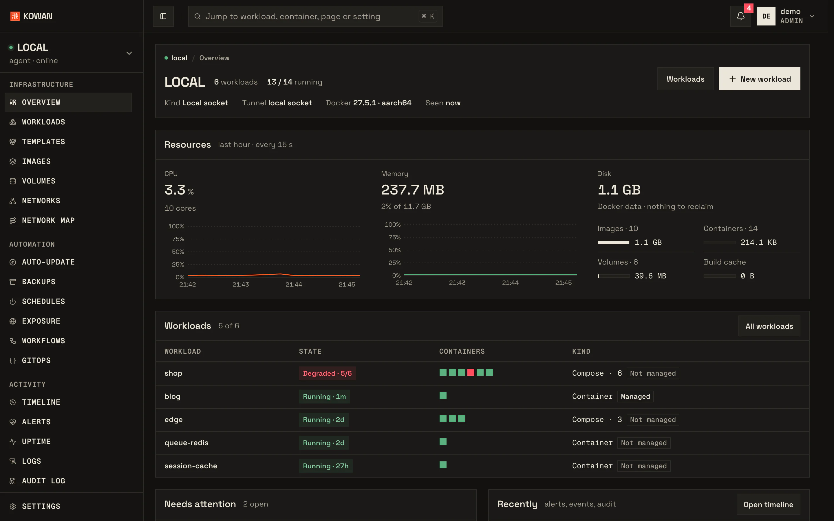This screenshot has width=834, height=521.
Task: Click the DE user avatar
Action: [766, 16]
